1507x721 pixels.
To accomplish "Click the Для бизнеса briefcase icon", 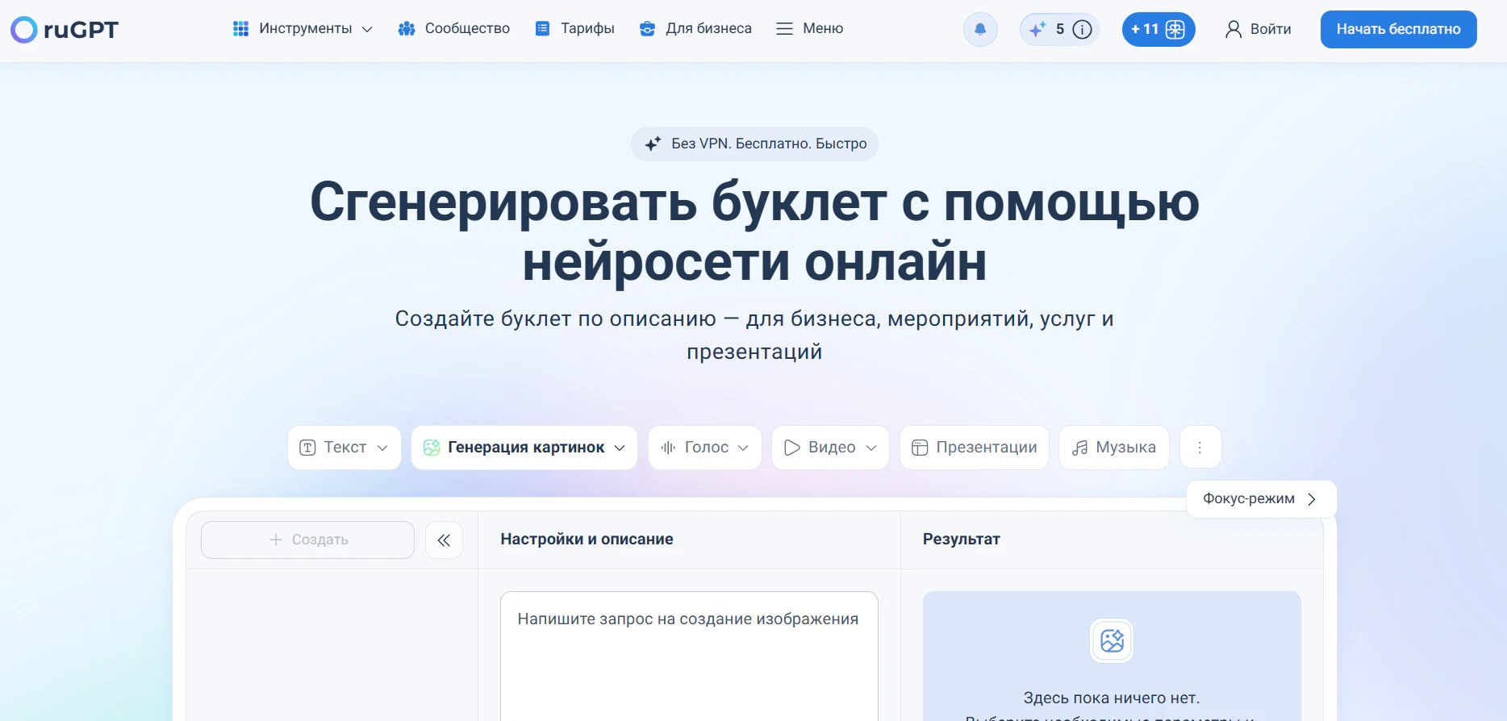I will point(647,29).
